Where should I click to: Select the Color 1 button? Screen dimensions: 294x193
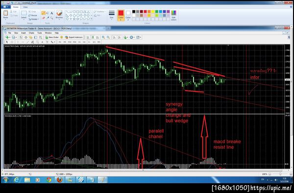(121, 15)
